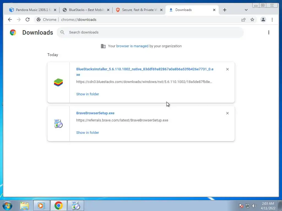The width and height of the screenshot is (282, 211).
Task: Click the managed organization building icon
Action: (x=103, y=46)
